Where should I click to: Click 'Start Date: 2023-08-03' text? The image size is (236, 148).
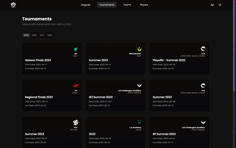pyautogui.click(x=36, y=102)
